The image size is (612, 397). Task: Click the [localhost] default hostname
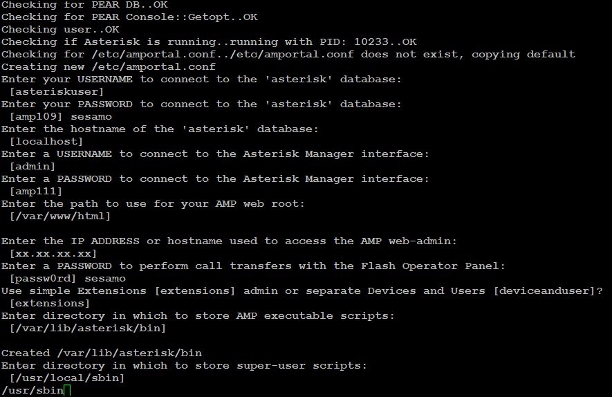(46, 142)
